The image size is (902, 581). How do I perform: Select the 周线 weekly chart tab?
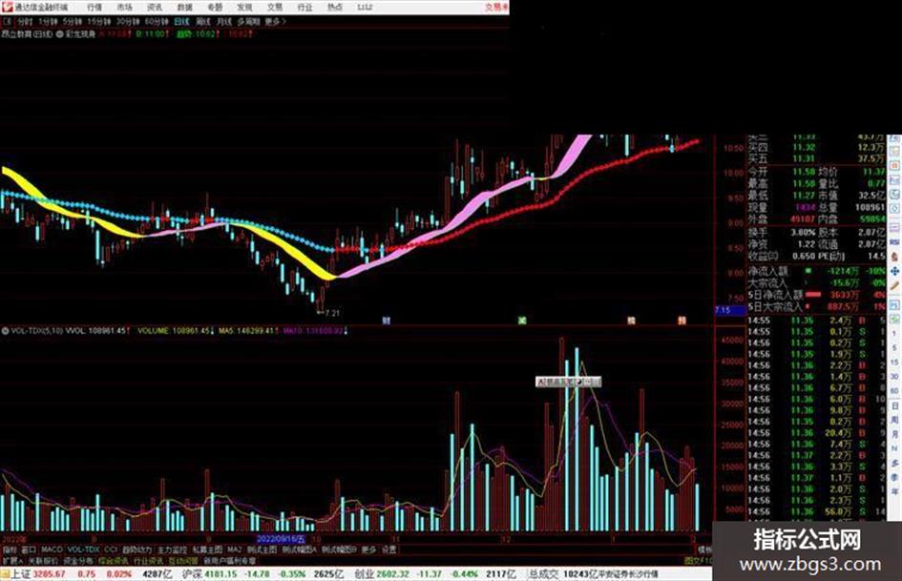(x=203, y=21)
